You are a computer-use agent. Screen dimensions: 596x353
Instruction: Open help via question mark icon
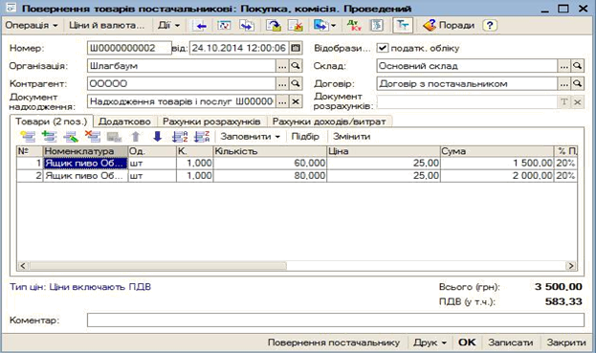pos(490,25)
